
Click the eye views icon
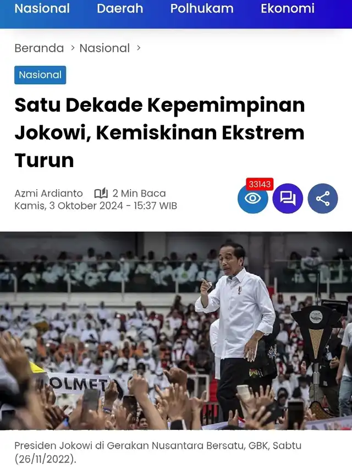pos(252,198)
